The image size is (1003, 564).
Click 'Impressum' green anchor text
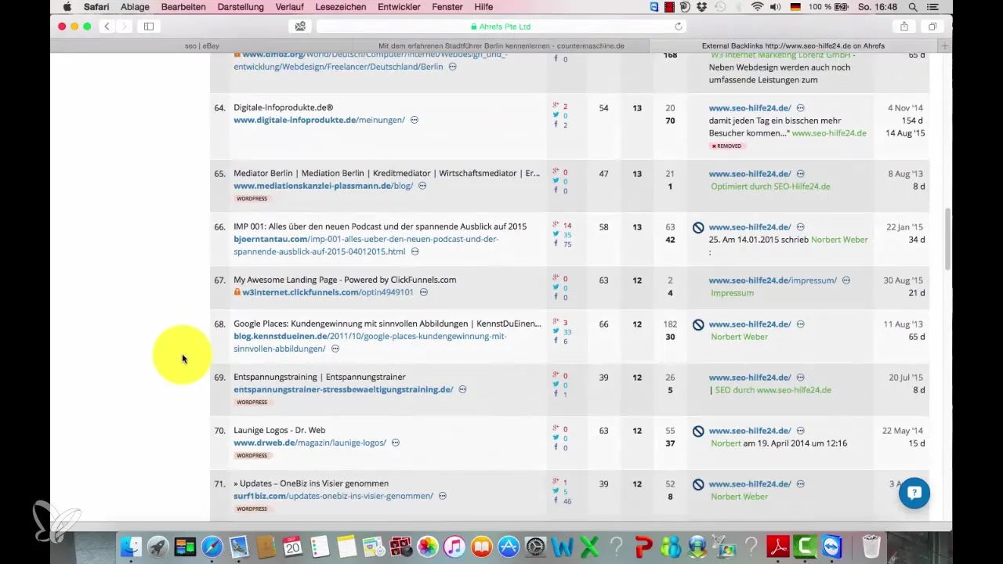(x=732, y=293)
